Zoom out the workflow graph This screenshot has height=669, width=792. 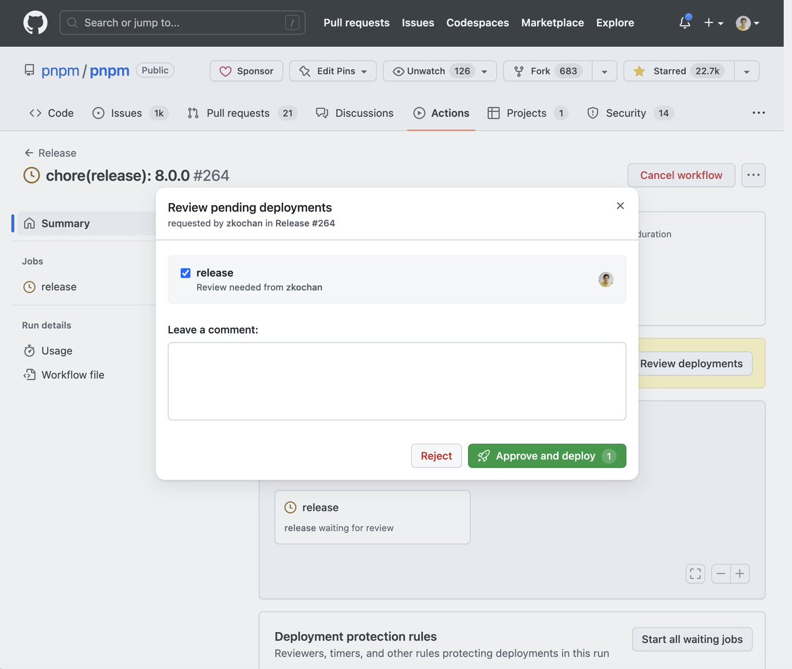721,574
